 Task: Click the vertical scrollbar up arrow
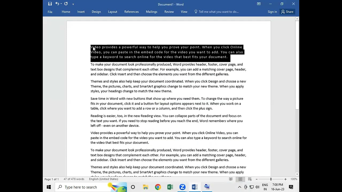click(x=297, y=19)
